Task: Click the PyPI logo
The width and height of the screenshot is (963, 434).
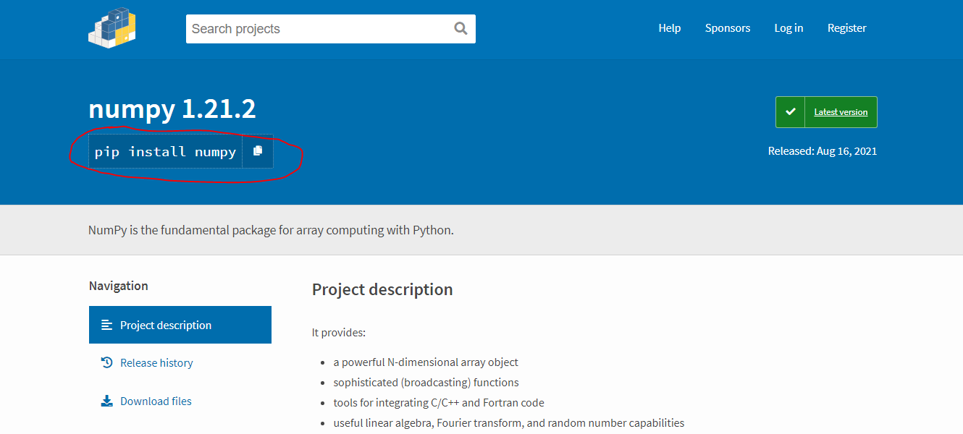Action: (x=112, y=28)
